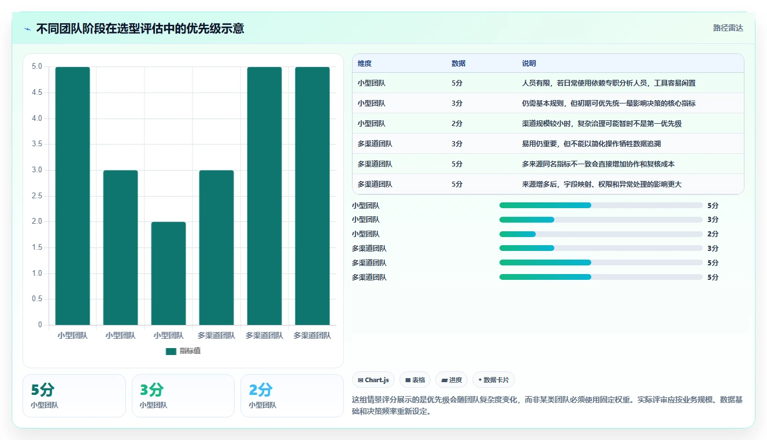Click the 数据 column header
Image resolution: width=767 pixels, height=440 pixels.
tap(458, 64)
